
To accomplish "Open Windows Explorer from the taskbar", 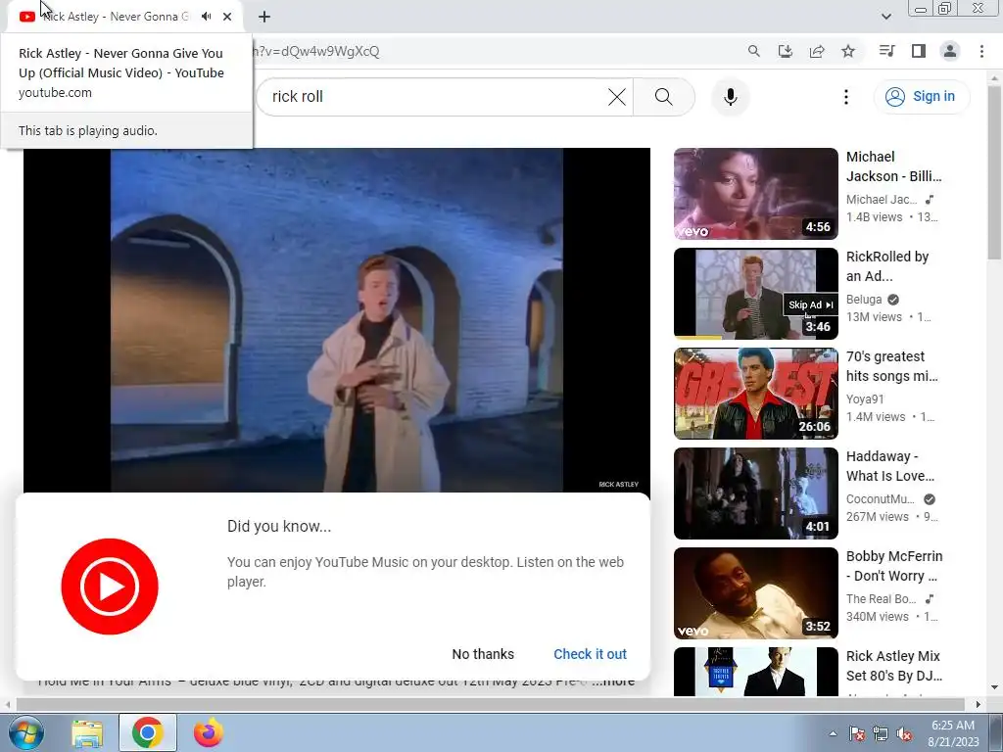I will coord(87,733).
